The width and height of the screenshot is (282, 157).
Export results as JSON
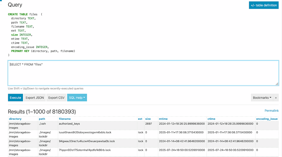34,97
